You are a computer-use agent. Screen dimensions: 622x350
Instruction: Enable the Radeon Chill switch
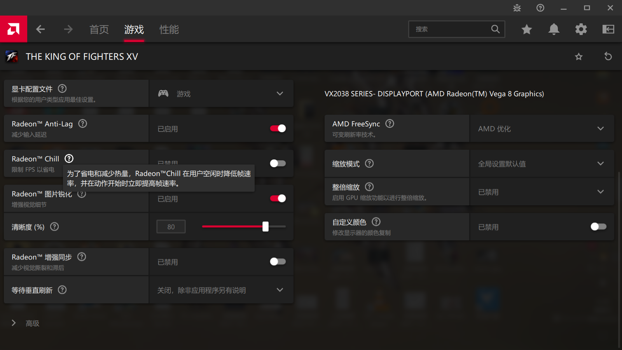[278, 163]
